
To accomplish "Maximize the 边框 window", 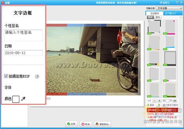I will (x=177, y=2).
